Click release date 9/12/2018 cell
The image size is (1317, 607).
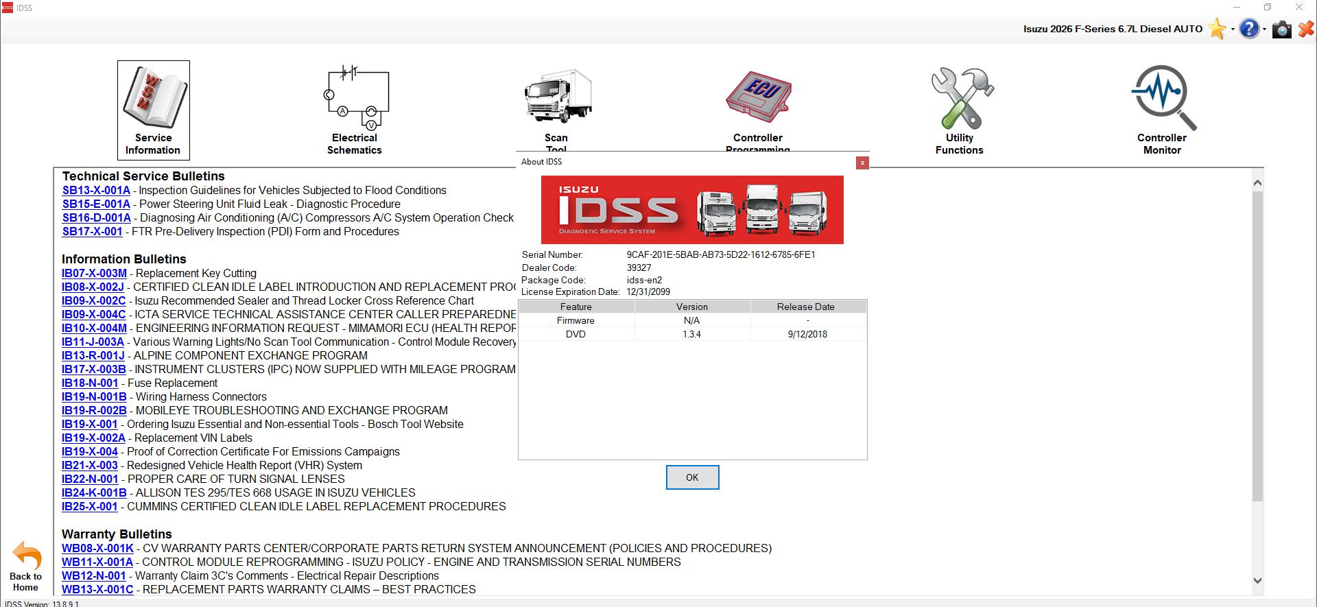(808, 334)
